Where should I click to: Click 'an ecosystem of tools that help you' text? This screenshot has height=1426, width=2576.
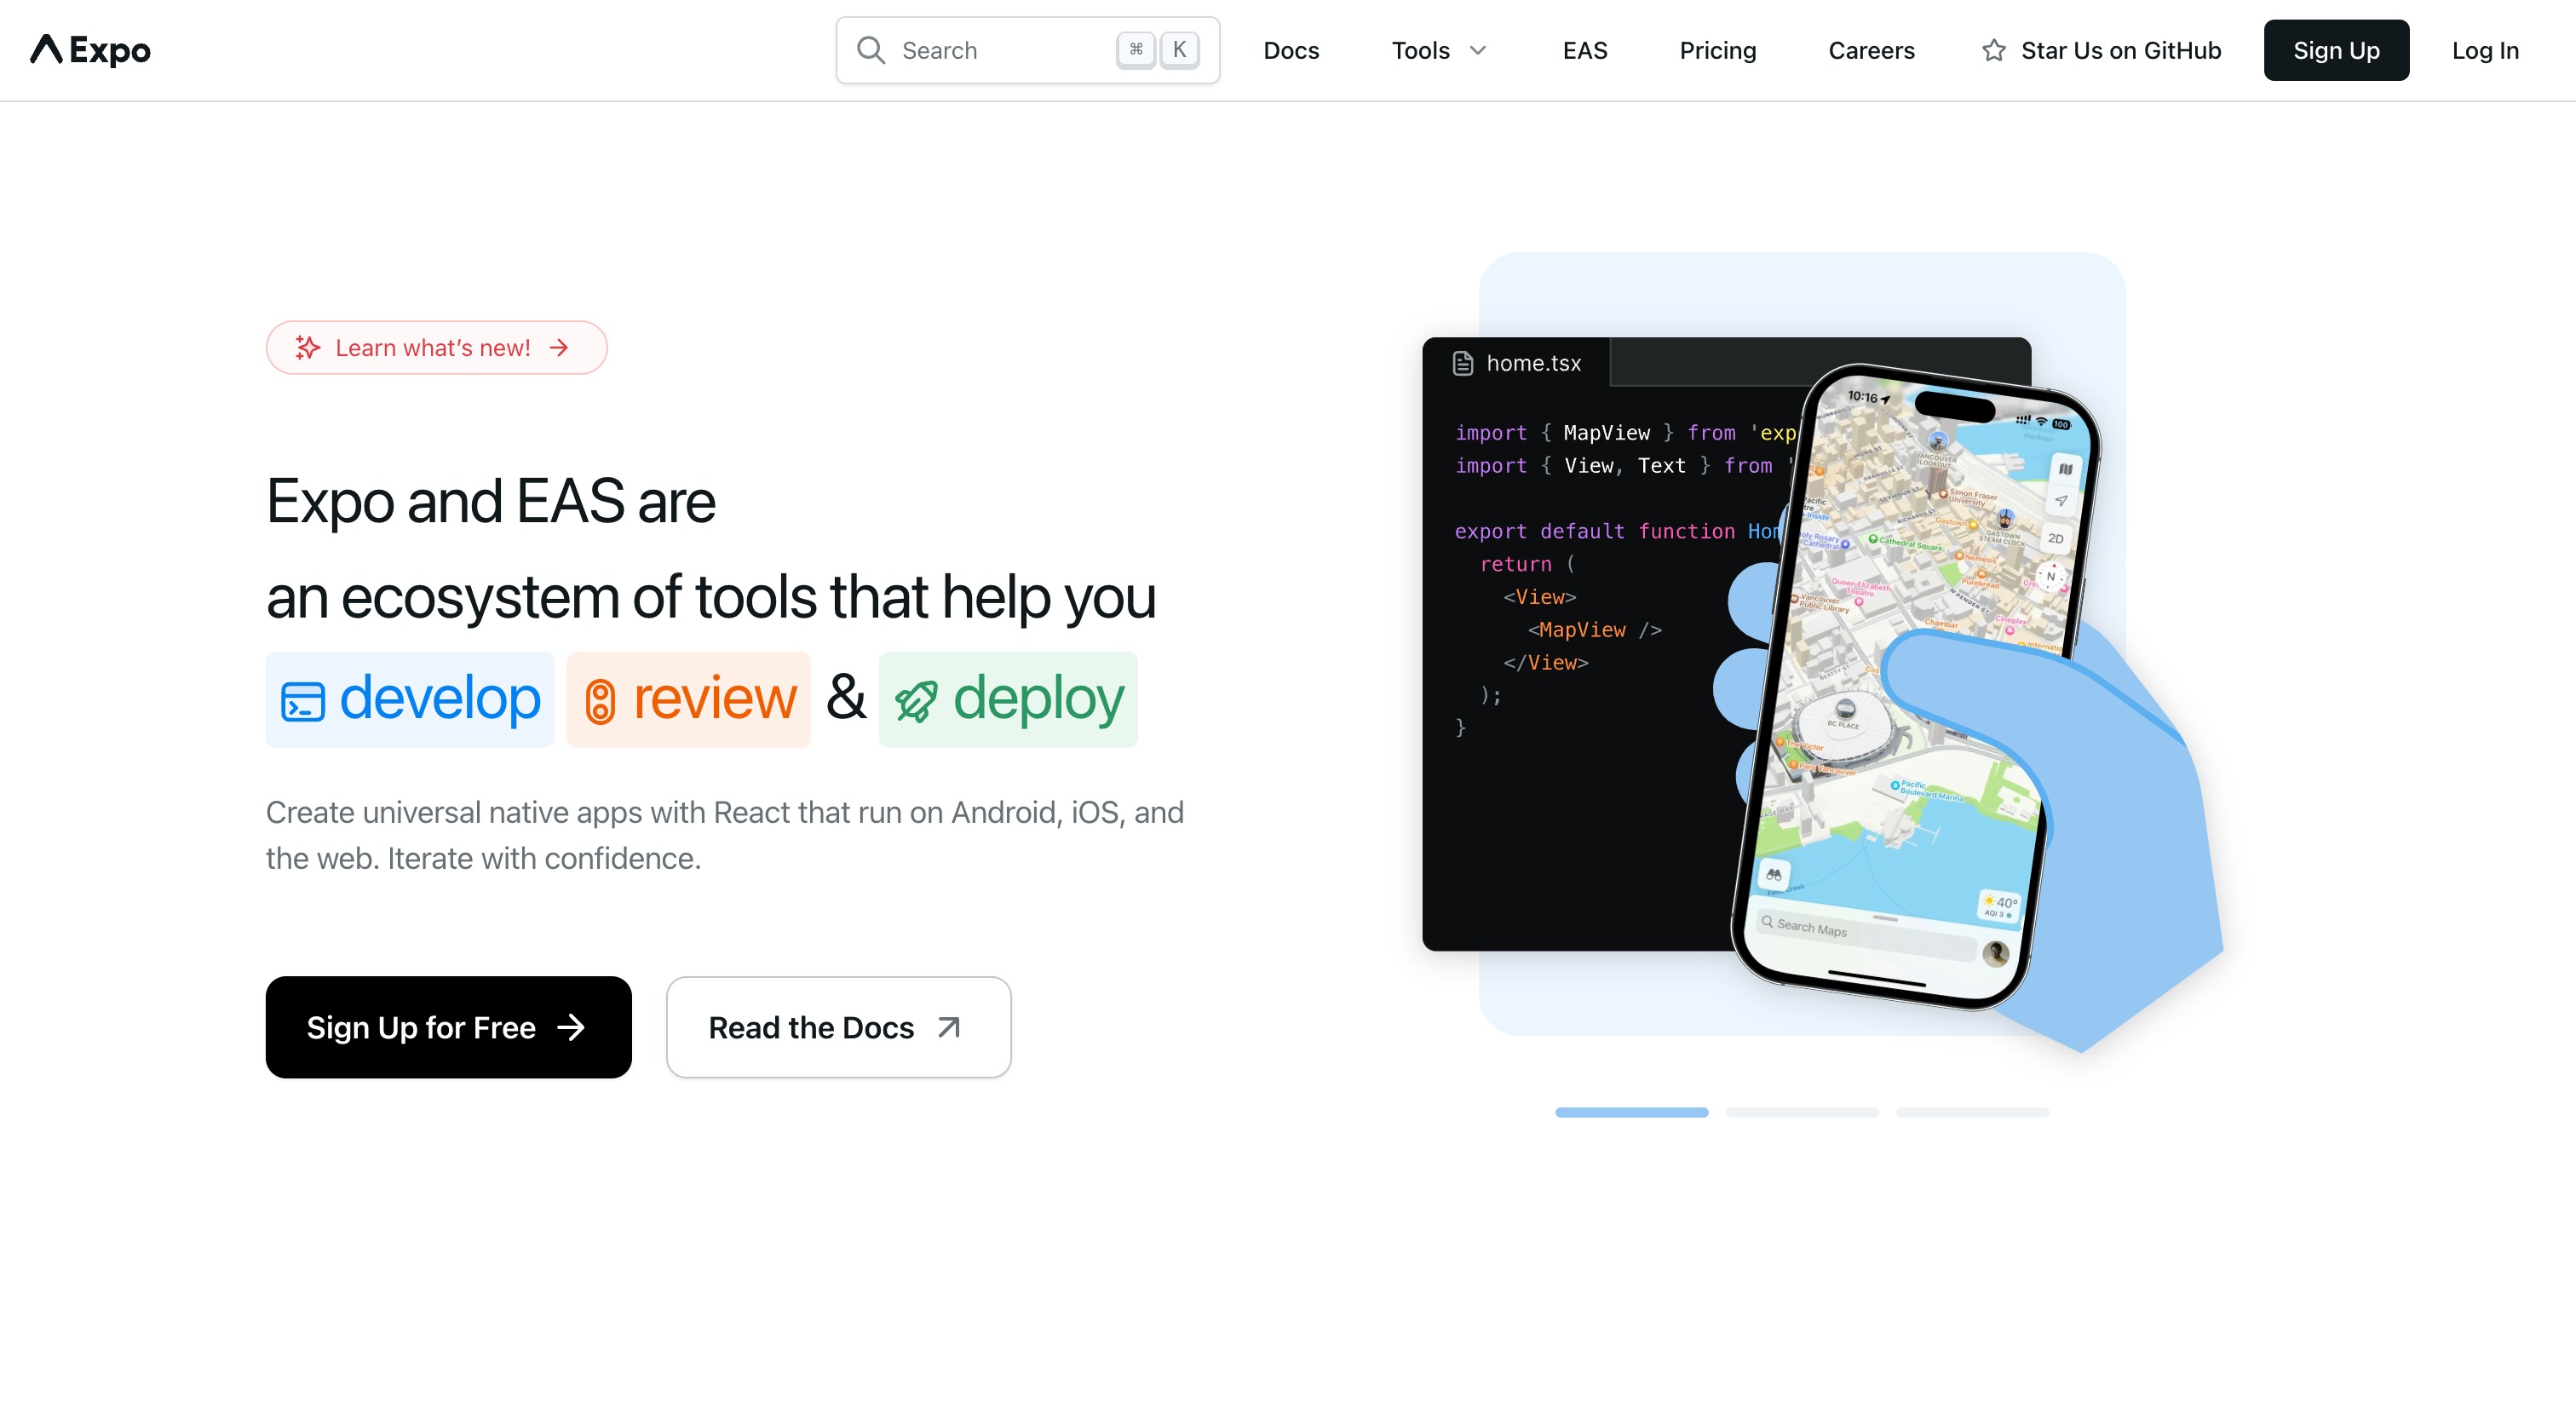711,597
